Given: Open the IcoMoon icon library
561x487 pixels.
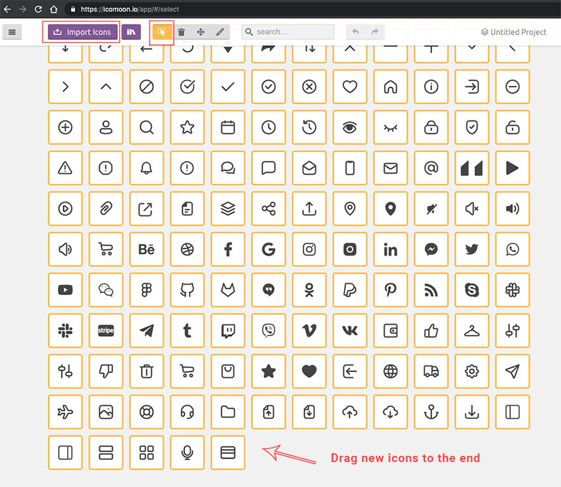Looking at the screenshot, I should pyautogui.click(x=132, y=32).
